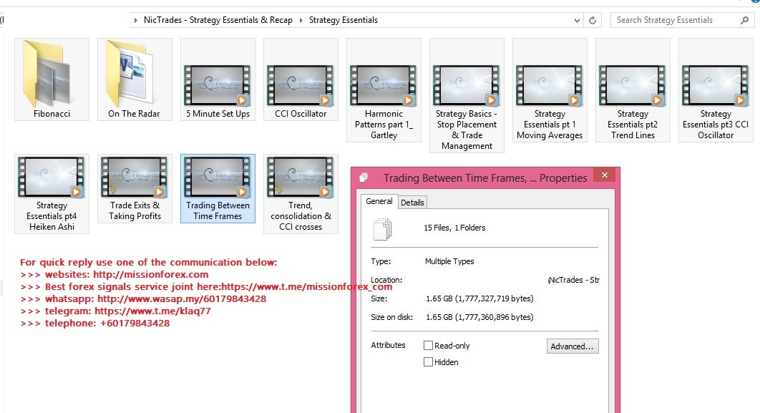Tick the Hidden attribute checkbox
The width and height of the screenshot is (760, 413).
click(x=428, y=362)
